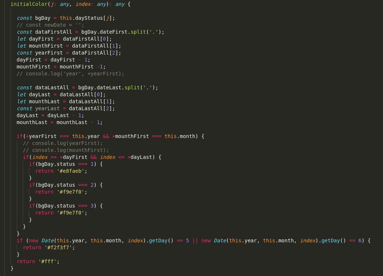The width and height of the screenshot is (383, 276).
Task: Click the second getDay() call comparing to 6
Action: (x=333, y=241)
